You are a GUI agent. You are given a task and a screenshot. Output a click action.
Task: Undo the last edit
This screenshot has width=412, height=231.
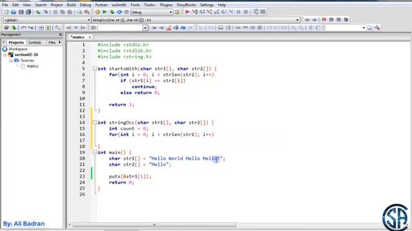tap(39, 12)
